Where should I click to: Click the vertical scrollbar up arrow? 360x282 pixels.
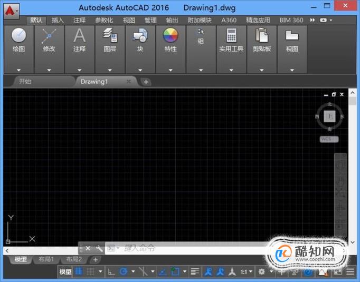[353, 93]
